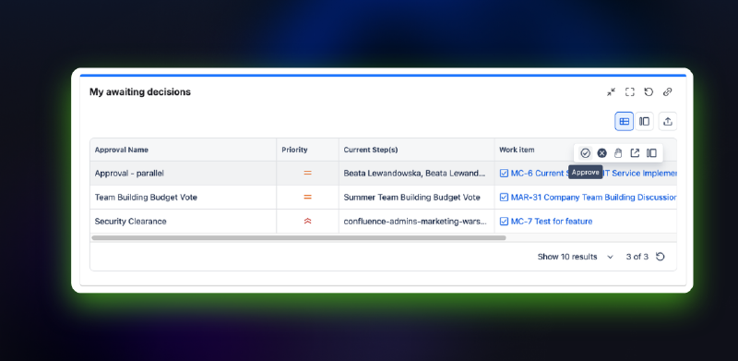The height and width of the screenshot is (361, 738).
Task: Click medium priority icon in Team Building Budget Vote row
Action: pyautogui.click(x=307, y=197)
